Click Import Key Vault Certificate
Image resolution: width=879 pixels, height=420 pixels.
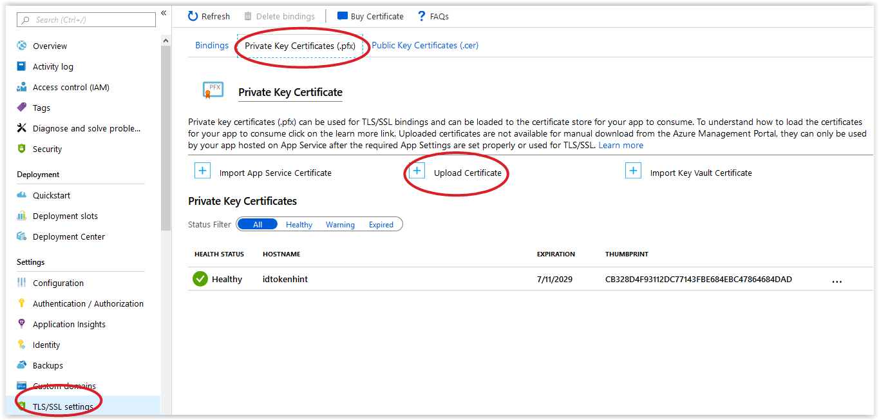tap(701, 173)
